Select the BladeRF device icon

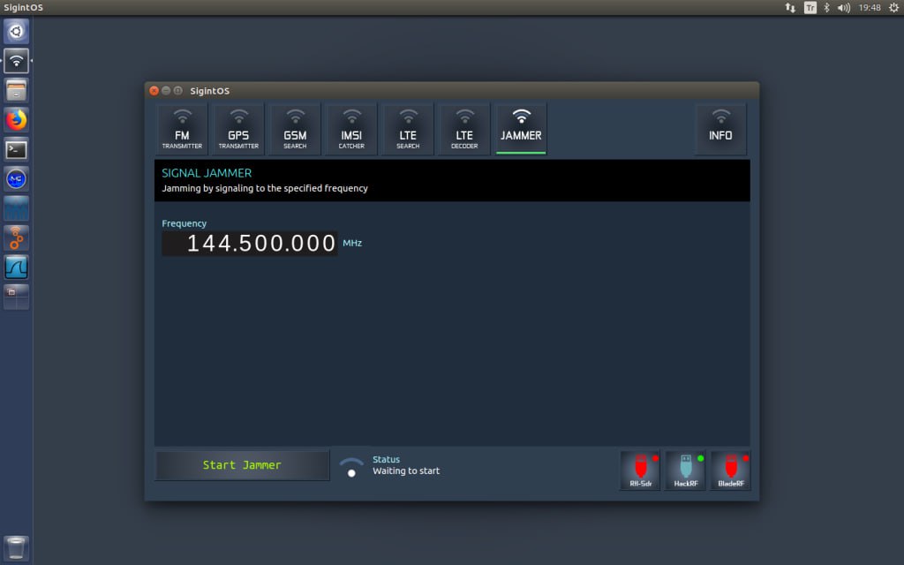click(x=730, y=471)
